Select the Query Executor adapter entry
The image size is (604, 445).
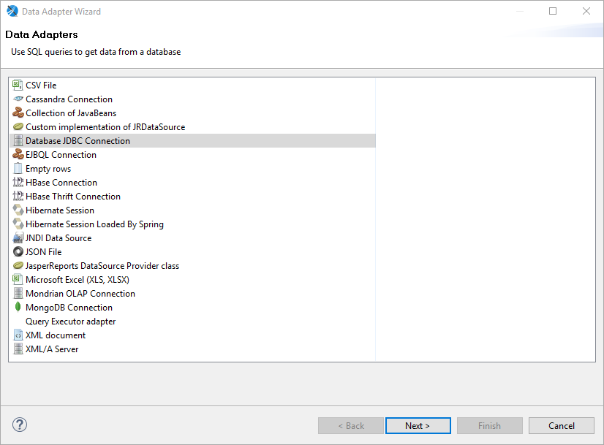pyautogui.click(x=70, y=322)
